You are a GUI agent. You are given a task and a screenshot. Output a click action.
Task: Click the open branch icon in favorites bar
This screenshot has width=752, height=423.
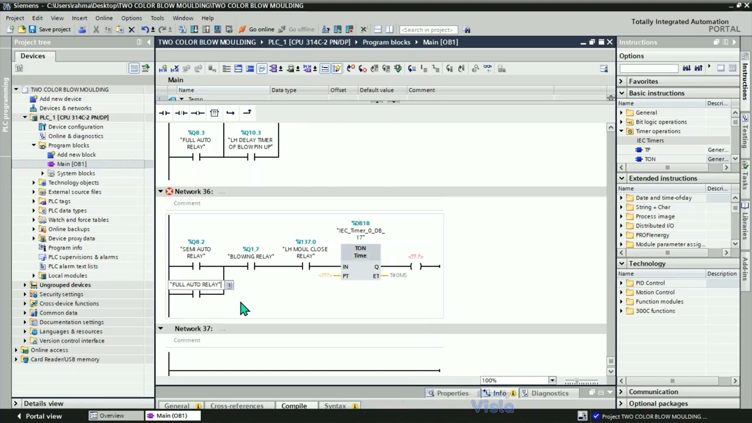[x=230, y=113]
